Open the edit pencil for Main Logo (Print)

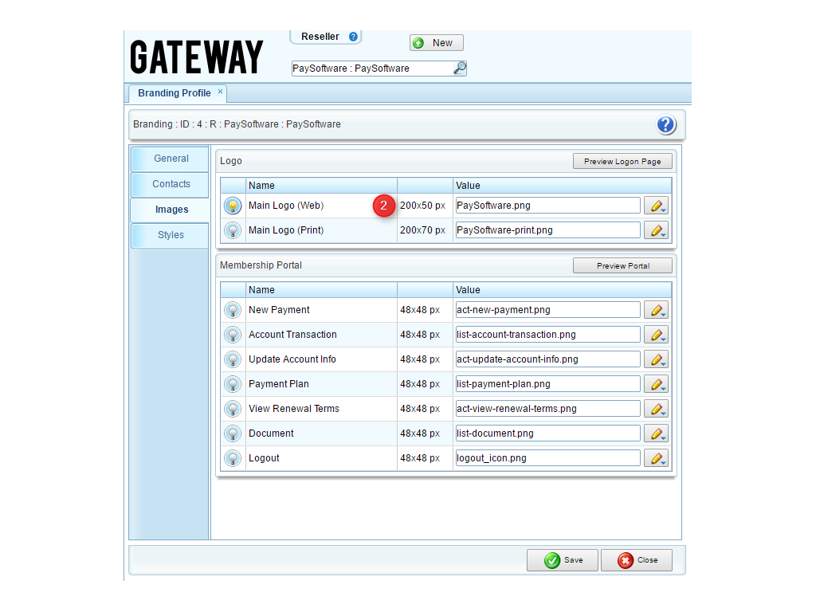pyautogui.click(x=656, y=230)
